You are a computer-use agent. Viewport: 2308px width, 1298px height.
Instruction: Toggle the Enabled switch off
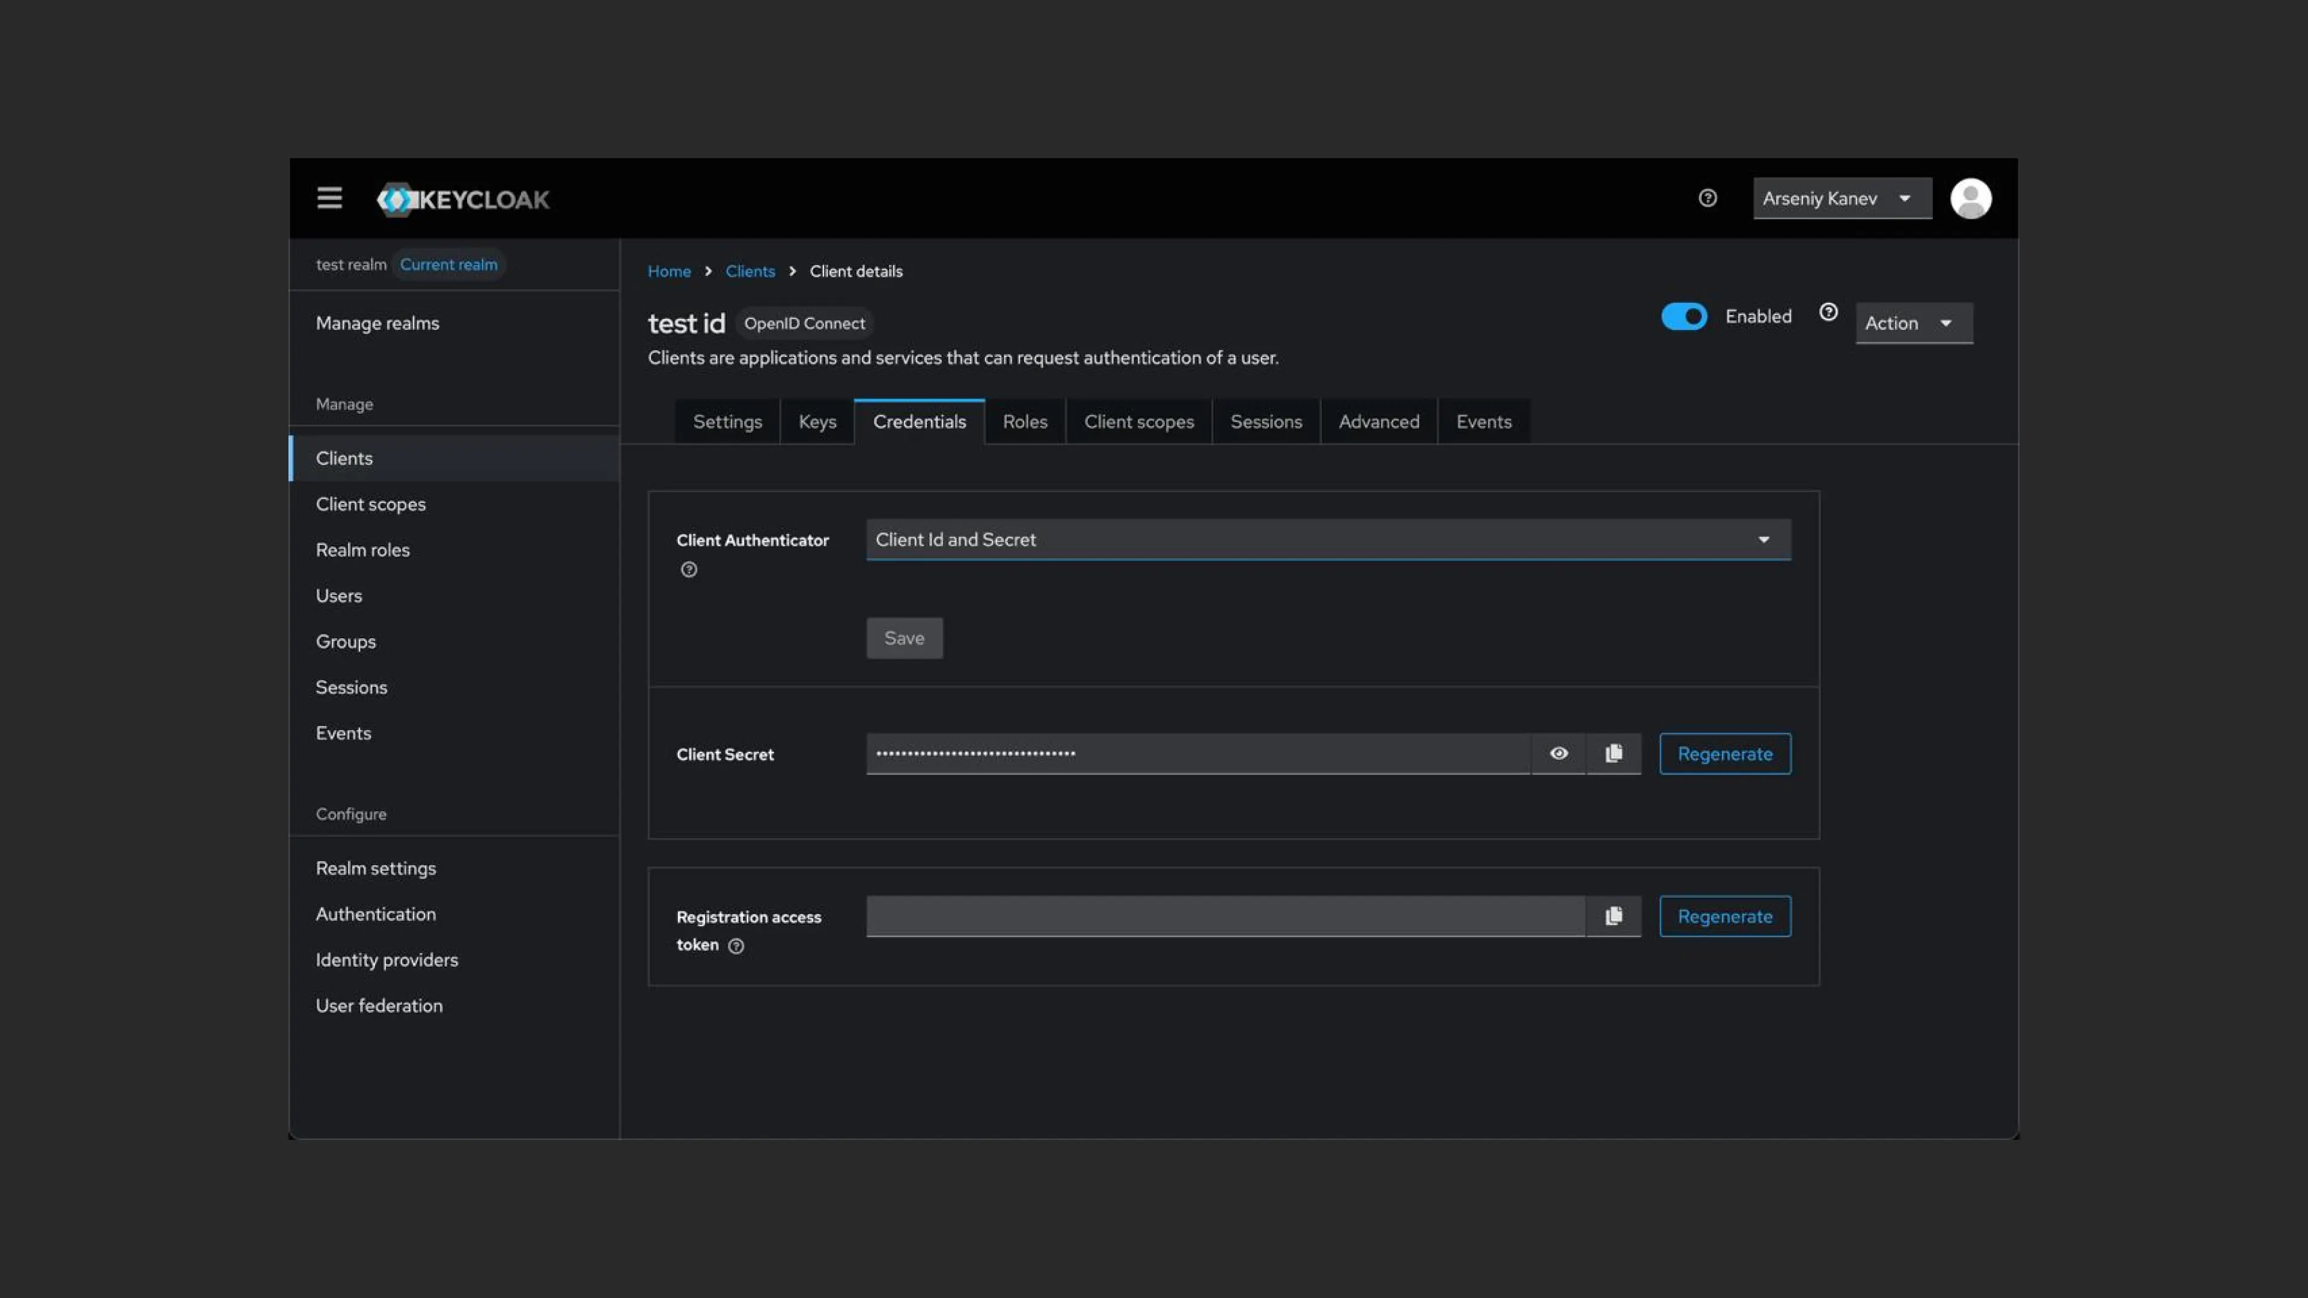tap(1684, 316)
